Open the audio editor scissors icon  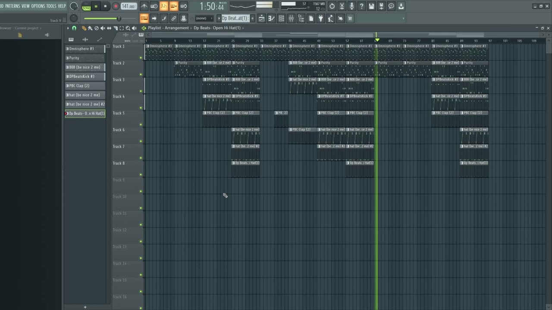click(x=342, y=6)
